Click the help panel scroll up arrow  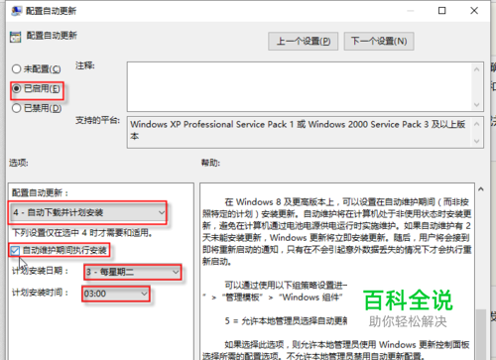click(481, 189)
